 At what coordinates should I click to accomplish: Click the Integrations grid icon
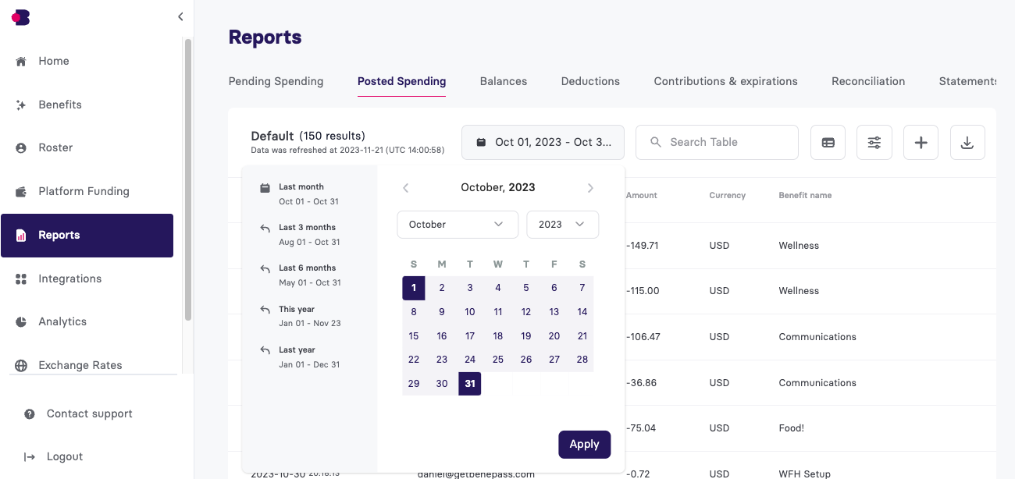(21, 279)
